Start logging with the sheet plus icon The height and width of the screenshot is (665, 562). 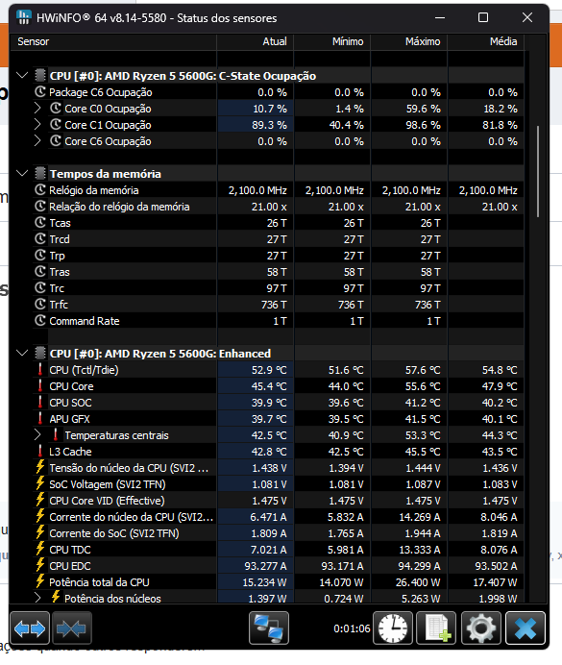click(436, 628)
